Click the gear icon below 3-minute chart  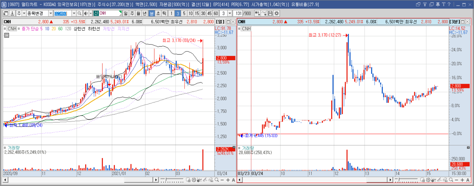(x=428, y=180)
